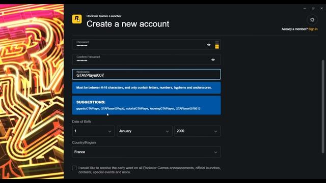The width and height of the screenshot is (326, 183).
Task: Open the year 2000 dropdown
Action: tap(197, 131)
